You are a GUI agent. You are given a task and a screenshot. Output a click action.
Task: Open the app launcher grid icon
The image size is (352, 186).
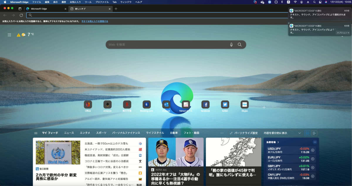(9, 35)
